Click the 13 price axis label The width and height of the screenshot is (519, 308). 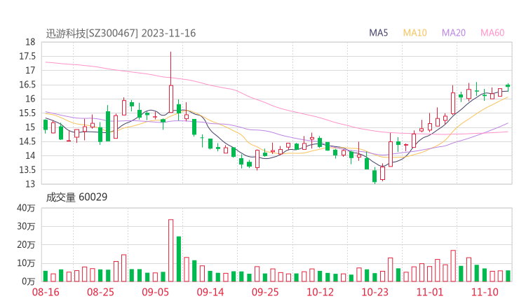click(x=29, y=184)
